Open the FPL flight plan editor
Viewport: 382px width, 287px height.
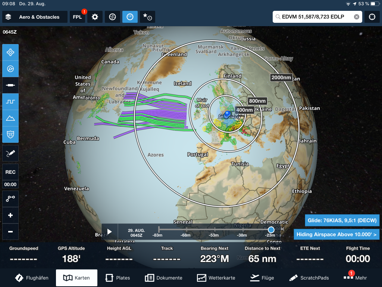(x=77, y=17)
